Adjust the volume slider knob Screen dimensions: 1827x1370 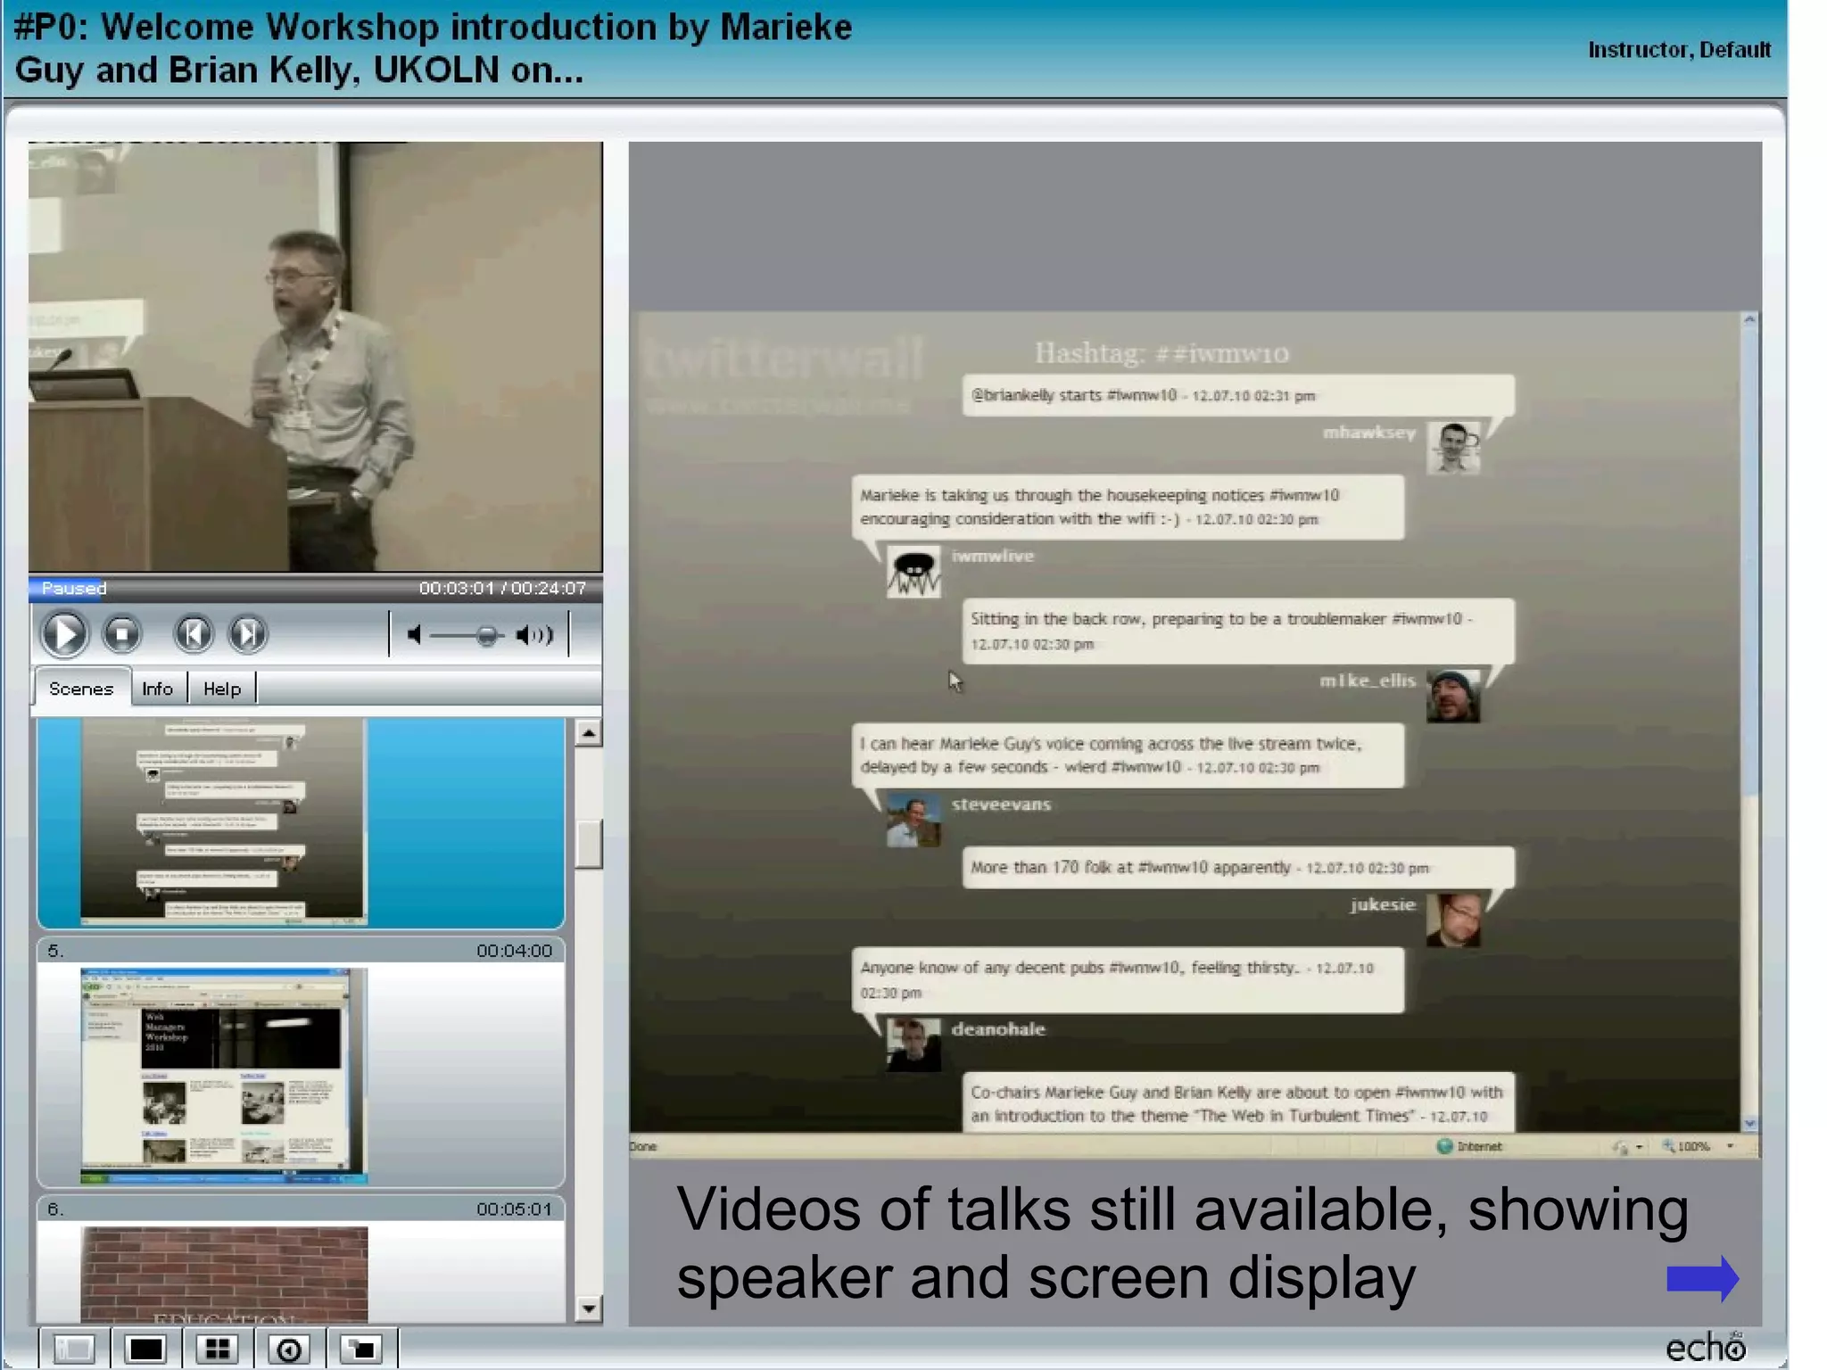pos(486,635)
